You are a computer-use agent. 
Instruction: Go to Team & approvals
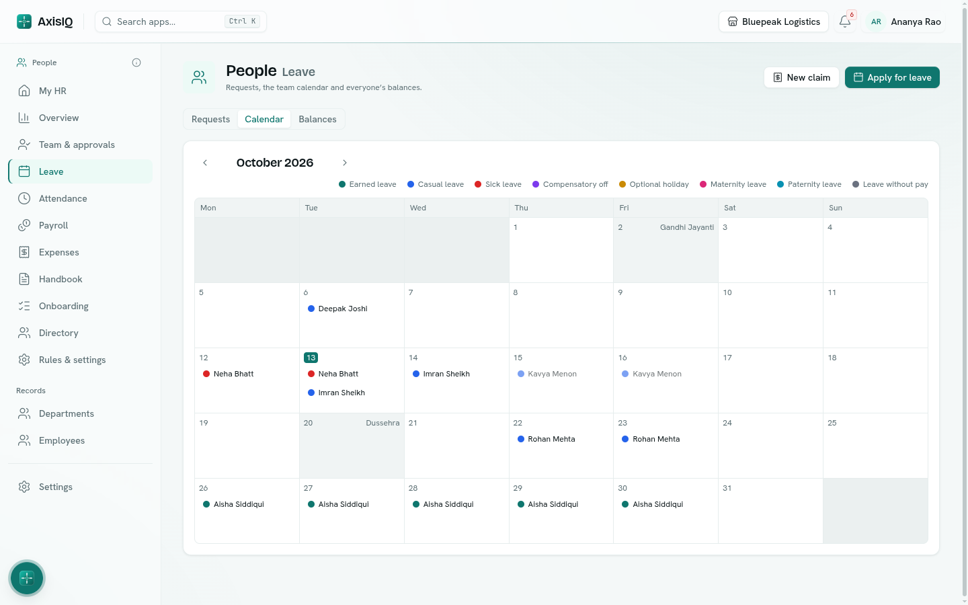81,145
